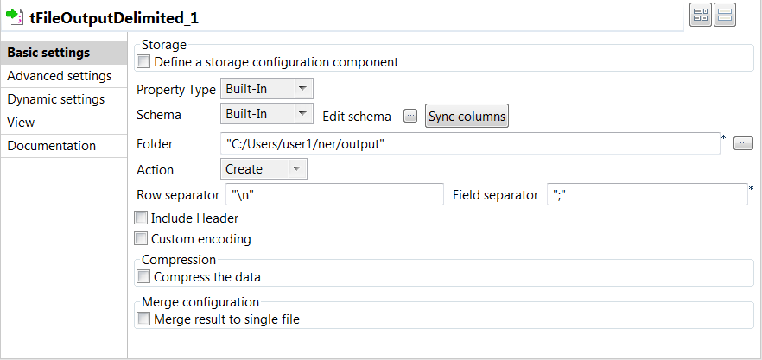Screen dimensions: 762x360
Task: Open the Edit schema ellipsis button
Action: (x=410, y=116)
